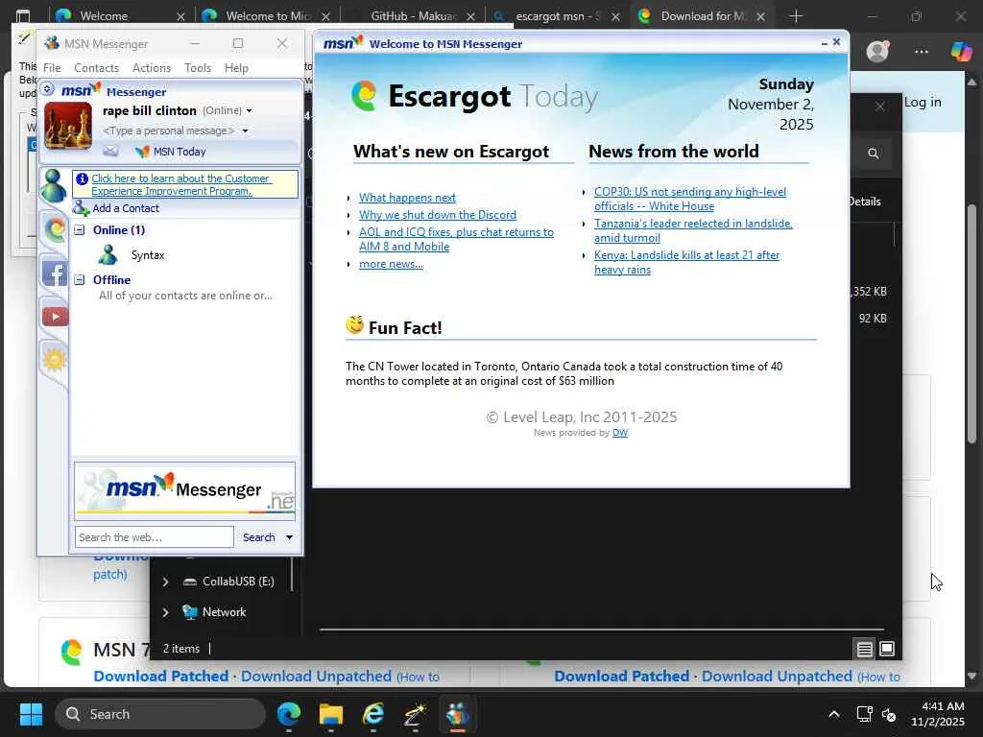The height and width of the screenshot is (737, 983).
Task: Open the Edge settings ellipsis menu
Action: 921,52
